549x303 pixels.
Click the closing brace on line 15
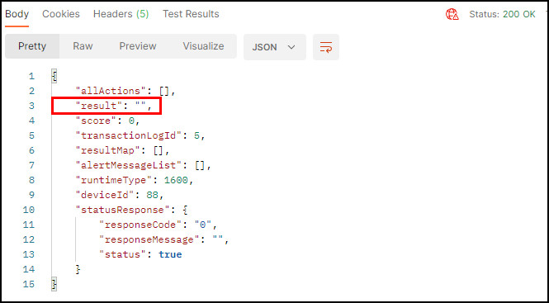coord(54,284)
